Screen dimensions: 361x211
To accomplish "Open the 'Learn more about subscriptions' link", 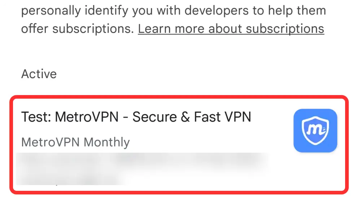I will pyautogui.click(x=231, y=29).
